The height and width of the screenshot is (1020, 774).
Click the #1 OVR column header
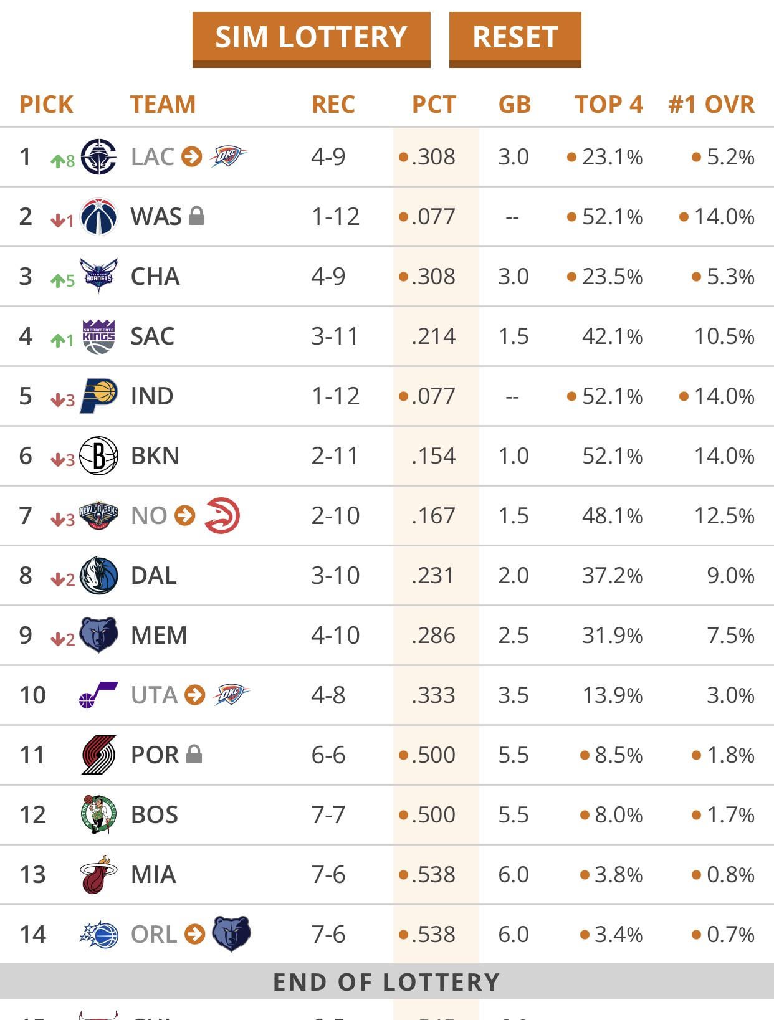pyautogui.click(x=711, y=104)
